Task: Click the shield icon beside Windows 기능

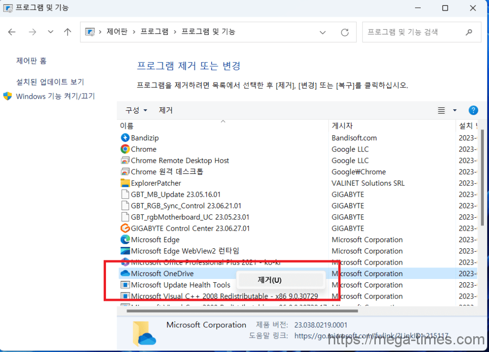Action: point(8,96)
